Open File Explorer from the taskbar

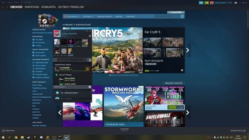pos(22,137)
